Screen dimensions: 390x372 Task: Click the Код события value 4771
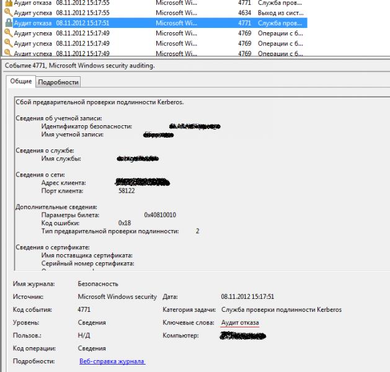[x=84, y=309]
